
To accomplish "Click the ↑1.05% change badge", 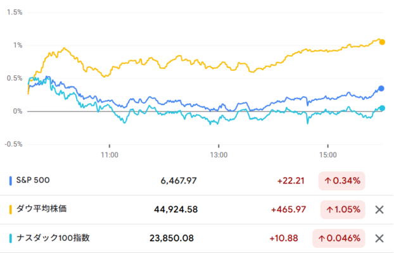I will click(x=343, y=209).
